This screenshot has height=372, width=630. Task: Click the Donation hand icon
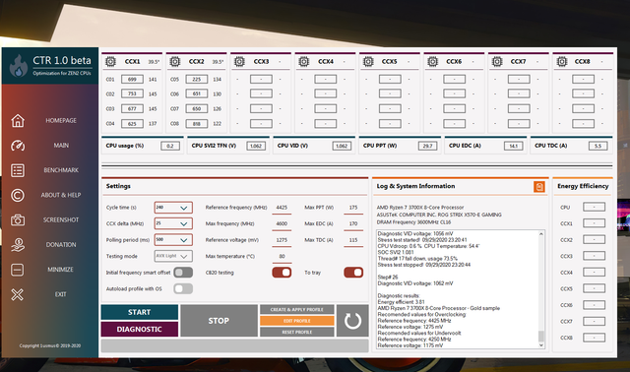[18, 245]
